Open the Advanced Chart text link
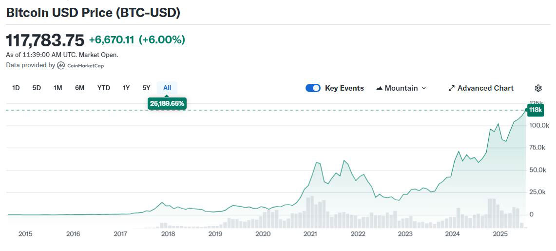The height and width of the screenshot is (251, 556). click(x=485, y=88)
